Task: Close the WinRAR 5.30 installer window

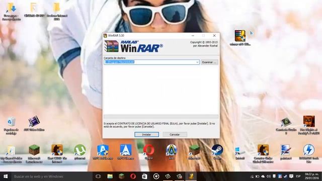Action: [214, 36]
